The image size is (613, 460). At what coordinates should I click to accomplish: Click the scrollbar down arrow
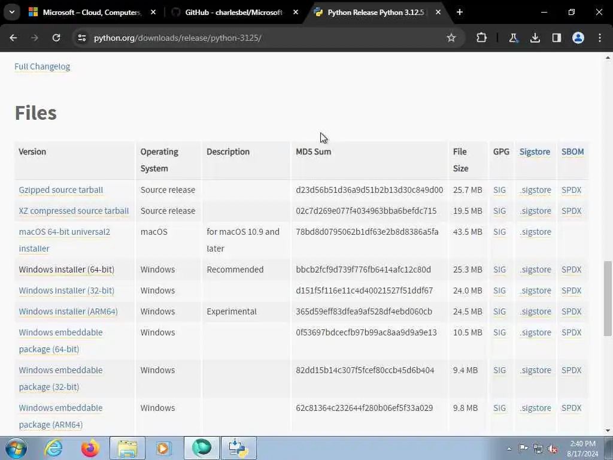608,431
